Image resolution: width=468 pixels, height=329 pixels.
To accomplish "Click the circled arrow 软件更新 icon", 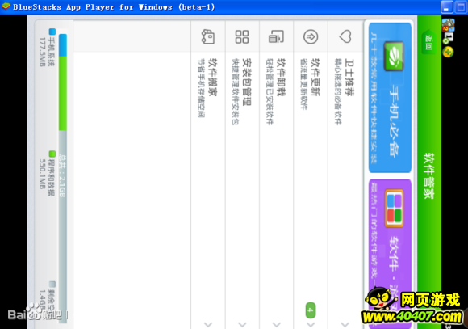I will [311, 37].
